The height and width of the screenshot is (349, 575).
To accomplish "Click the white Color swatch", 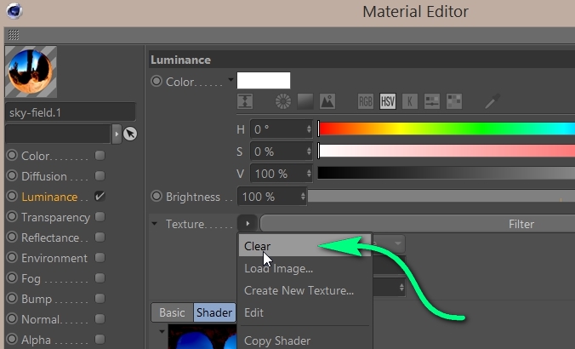I will 263,81.
